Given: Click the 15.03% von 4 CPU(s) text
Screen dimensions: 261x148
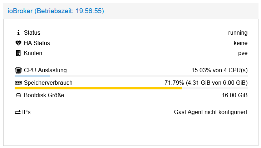Looking at the screenshot, I should pos(220,70).
